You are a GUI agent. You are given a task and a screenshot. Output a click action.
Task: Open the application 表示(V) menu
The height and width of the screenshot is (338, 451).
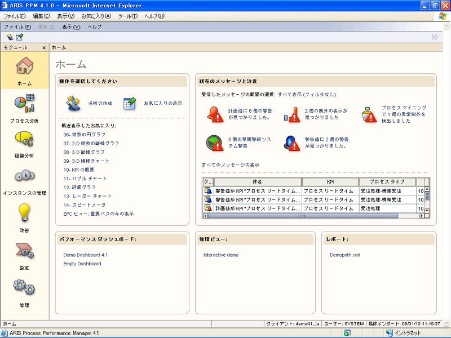pos(71,26)
